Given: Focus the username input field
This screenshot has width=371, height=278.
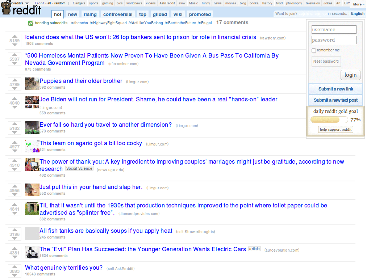Looking at the screenshot, I should point(334,30).
